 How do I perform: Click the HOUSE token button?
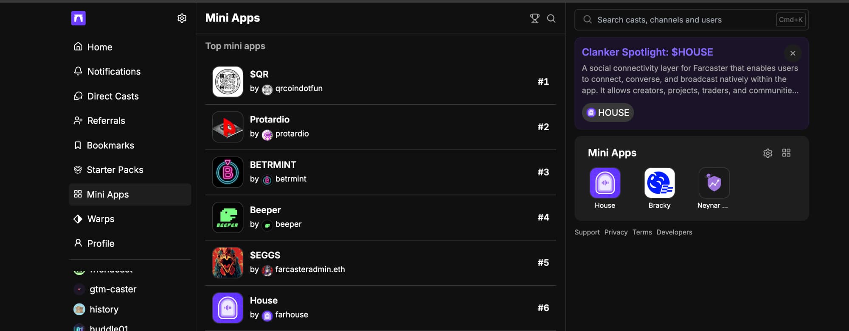coord(607,113)
